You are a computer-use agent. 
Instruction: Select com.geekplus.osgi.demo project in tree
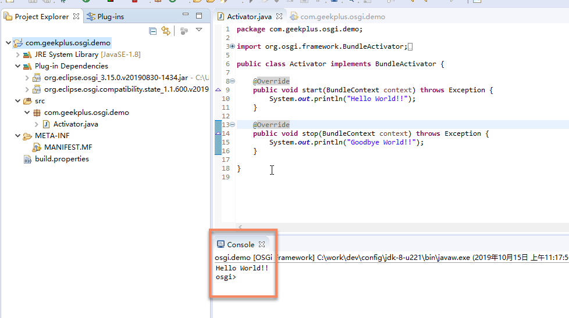68,43
